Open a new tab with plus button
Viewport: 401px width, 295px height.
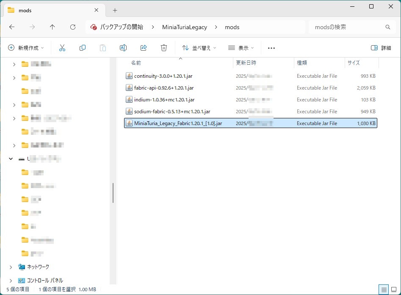(x=115, y=10)
